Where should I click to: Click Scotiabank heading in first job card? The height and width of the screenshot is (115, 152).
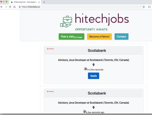pyautogui.click(x=97, y=51)
